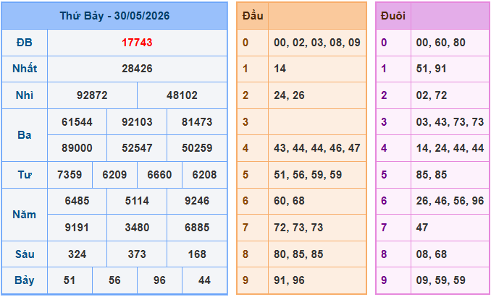The width and height of the screenshot is (491, 297).
Task: Click Đầu row value '24, 26'
Action: (x=289, y=95)
